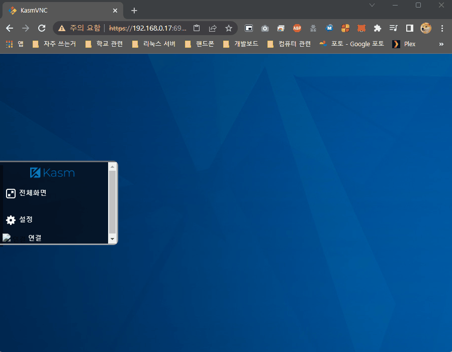452x352 pixels.
Task: Click the 설정 label in Kasm panel
Action: [x=26, y=219]
